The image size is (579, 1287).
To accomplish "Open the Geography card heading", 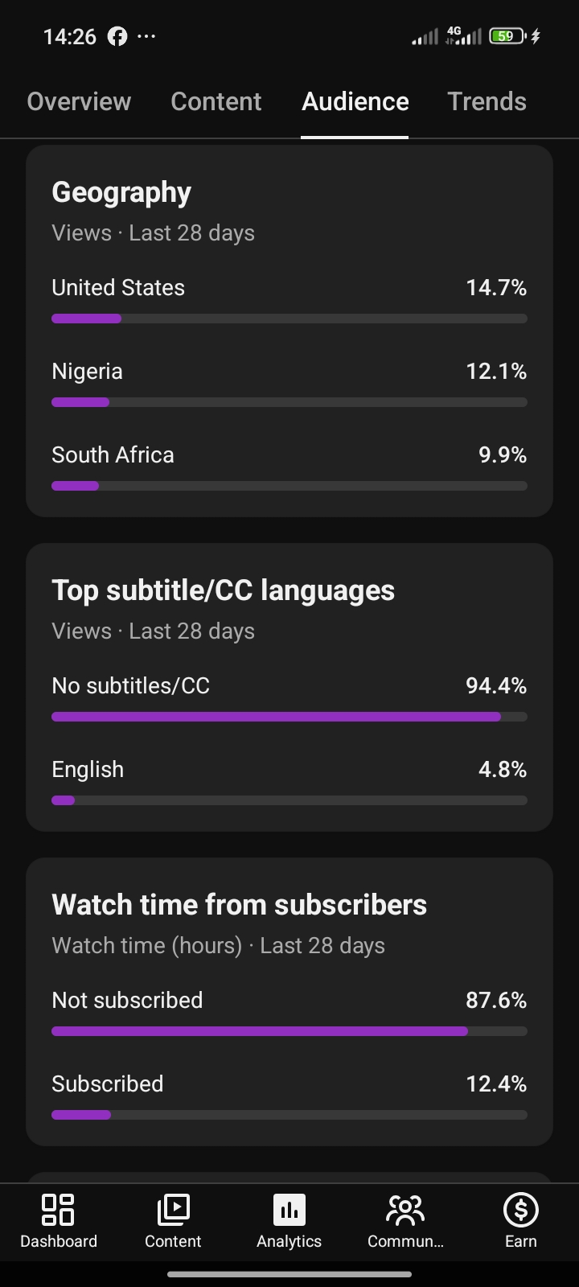I will point(121,192).
